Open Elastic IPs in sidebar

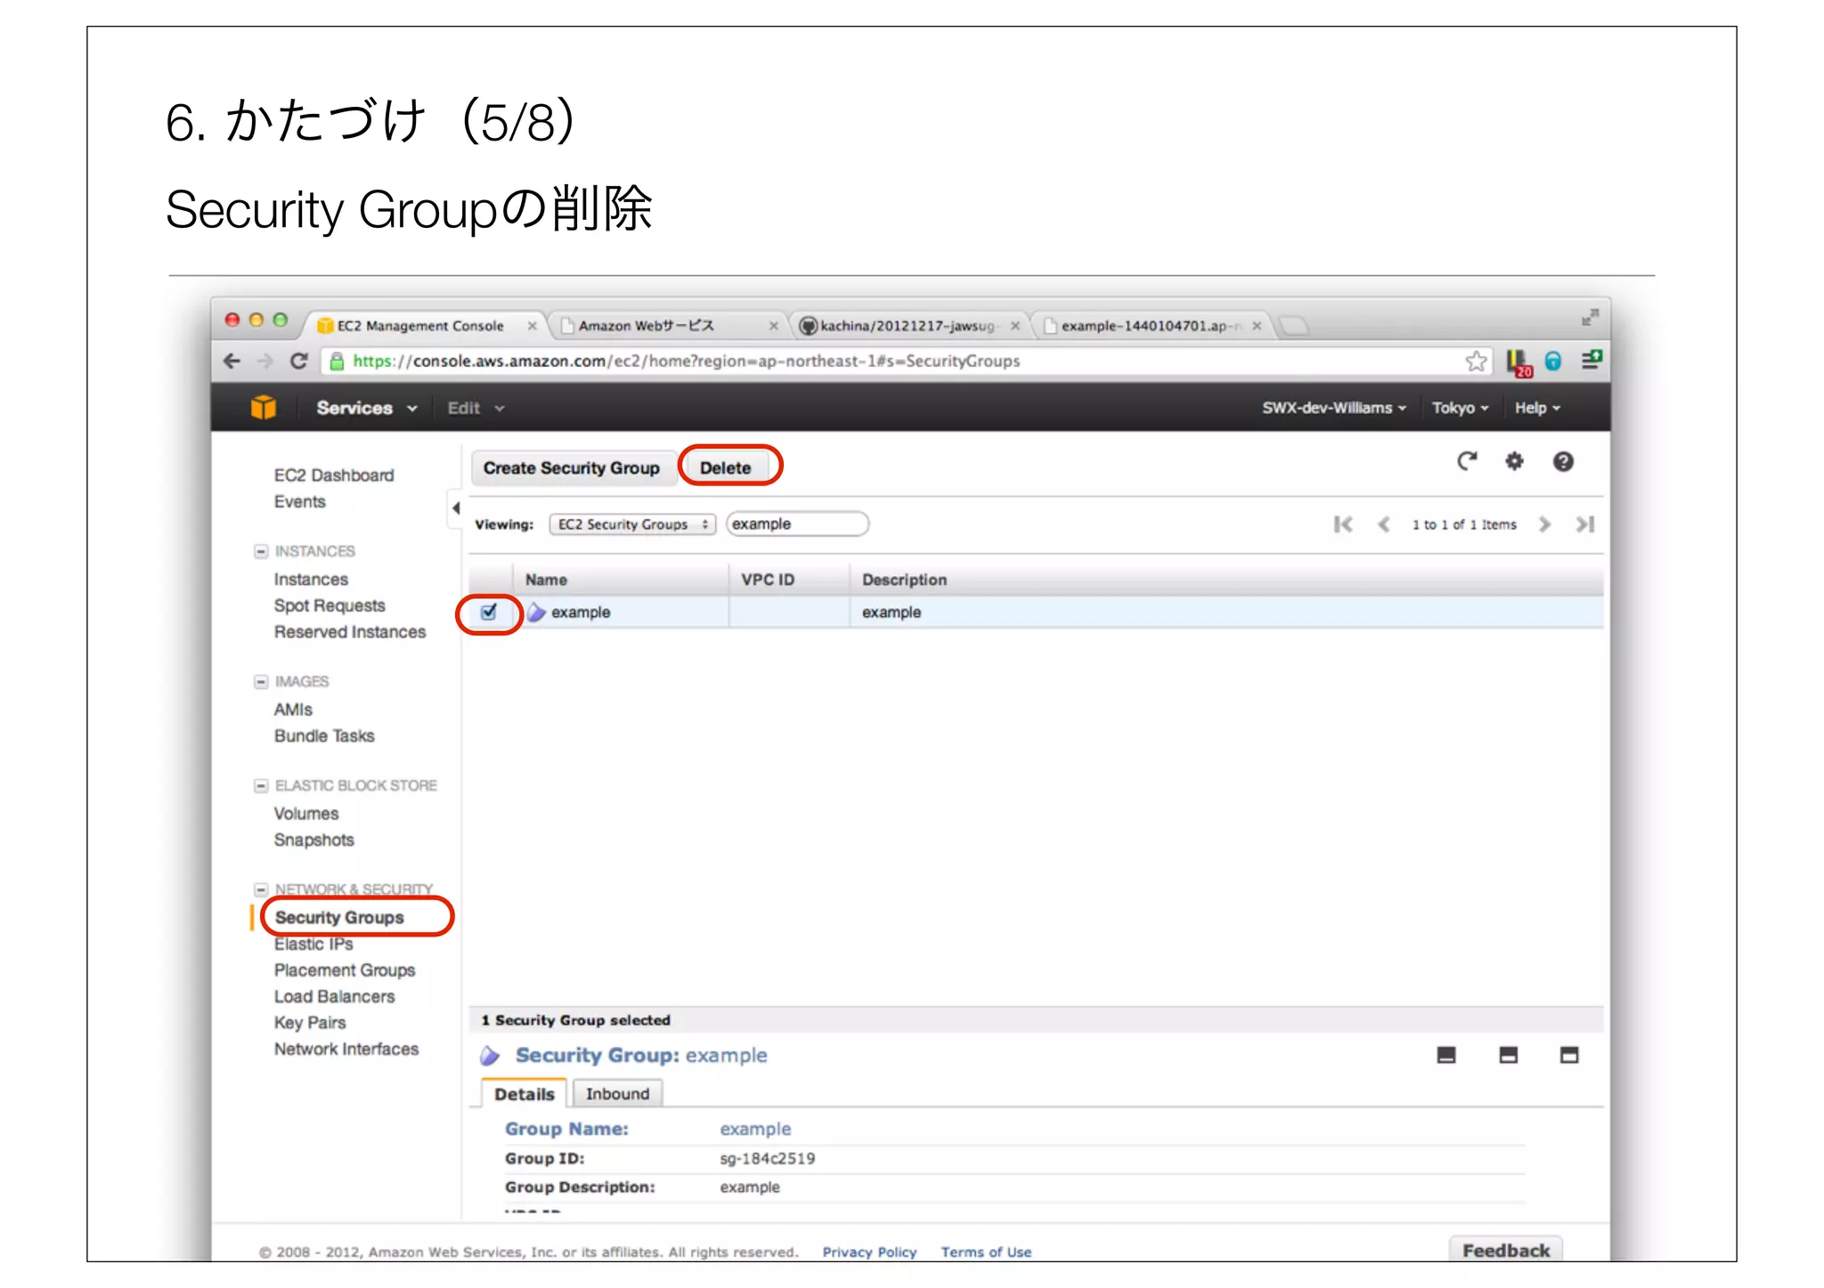pyautogui.click(x=313, y=944)
